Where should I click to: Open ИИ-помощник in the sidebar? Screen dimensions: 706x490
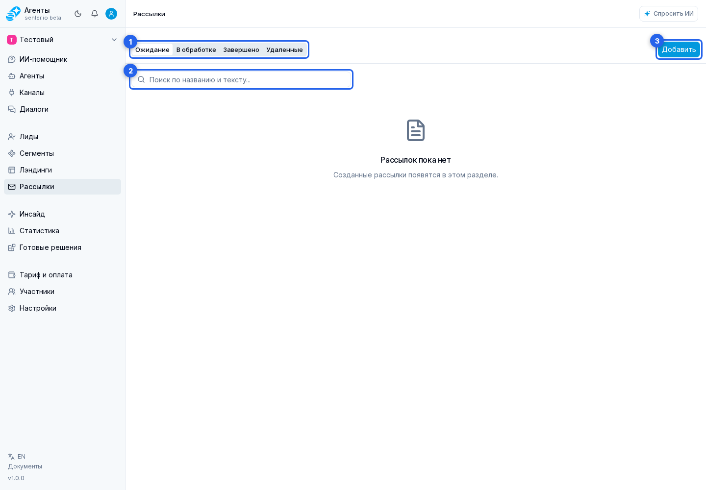(62, 59)
